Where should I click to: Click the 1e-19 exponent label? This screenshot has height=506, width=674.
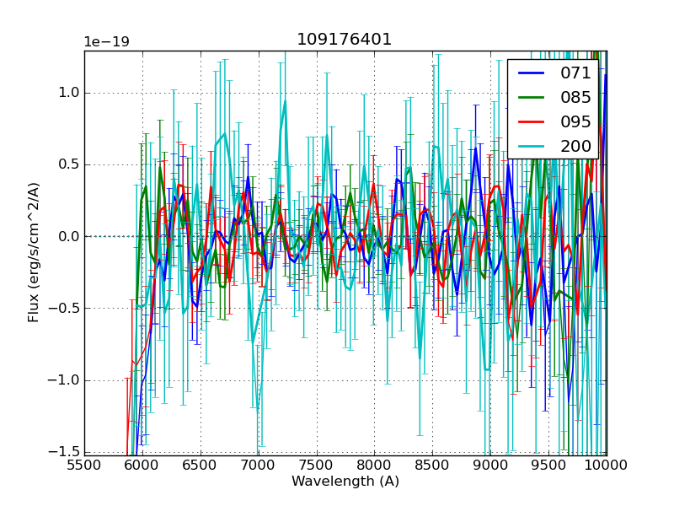pos(106,42)
